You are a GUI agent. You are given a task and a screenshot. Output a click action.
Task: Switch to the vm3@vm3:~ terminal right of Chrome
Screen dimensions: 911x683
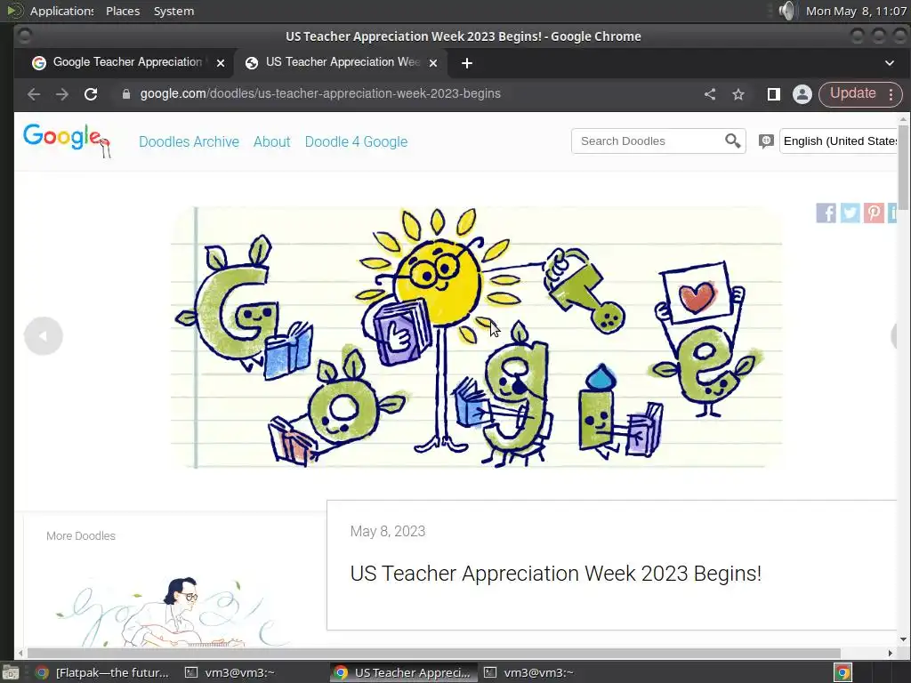(x=529, y=672)
